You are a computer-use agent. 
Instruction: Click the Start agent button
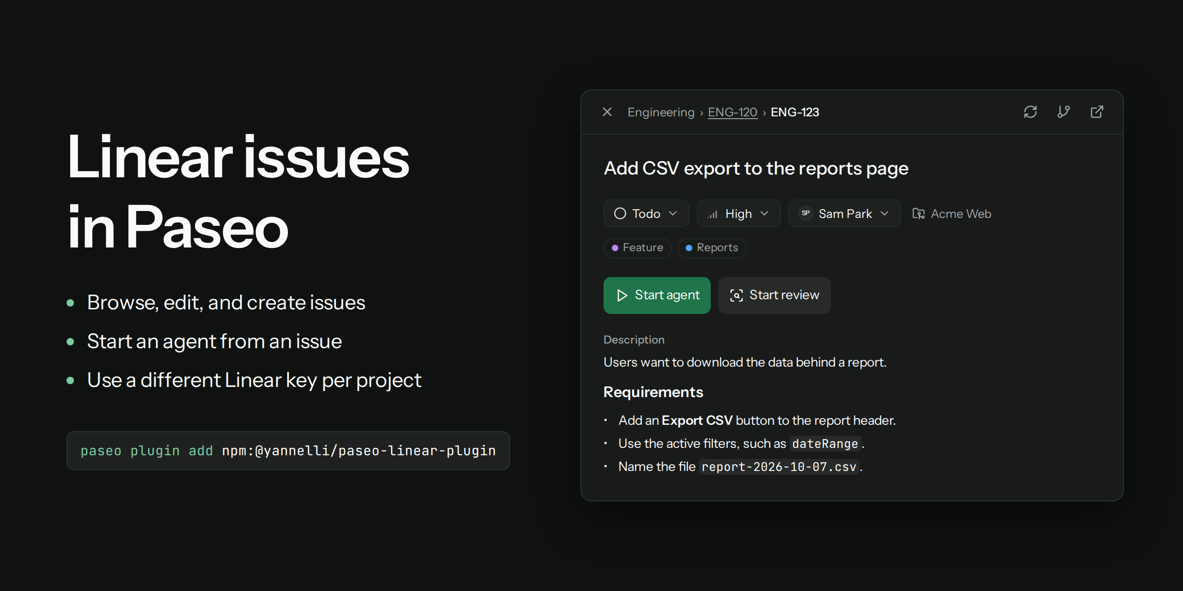click(x=657, y=295)
